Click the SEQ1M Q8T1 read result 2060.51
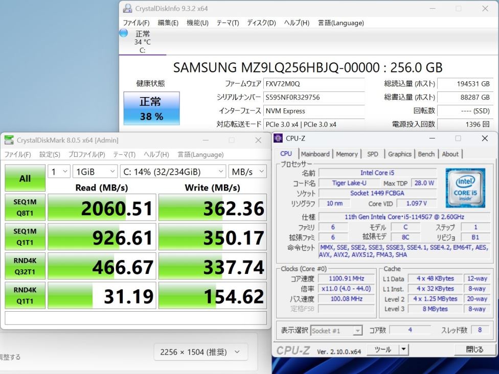Image resolution: width=499 pixels, height=374 pixels. [x=102, y=207]
